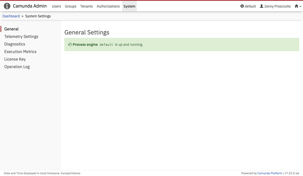Show the Execution Metrics page
303x176 pixels.
pos(20,52)
